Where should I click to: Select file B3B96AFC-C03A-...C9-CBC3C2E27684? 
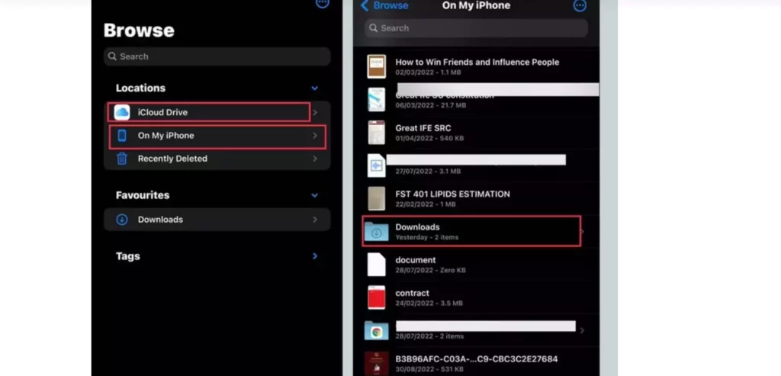point(477,359)
